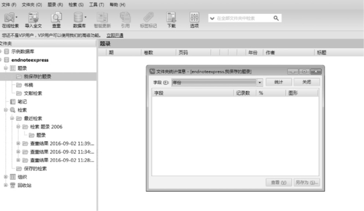This screenshot has height=211, width=364.
Task: Open the 帮助 (H) menu
Action: [x=117, y=5]
